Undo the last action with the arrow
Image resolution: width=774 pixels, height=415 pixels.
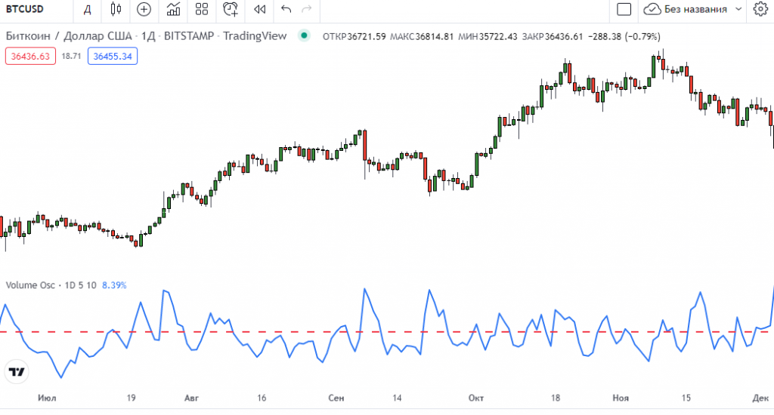[286, 9]
